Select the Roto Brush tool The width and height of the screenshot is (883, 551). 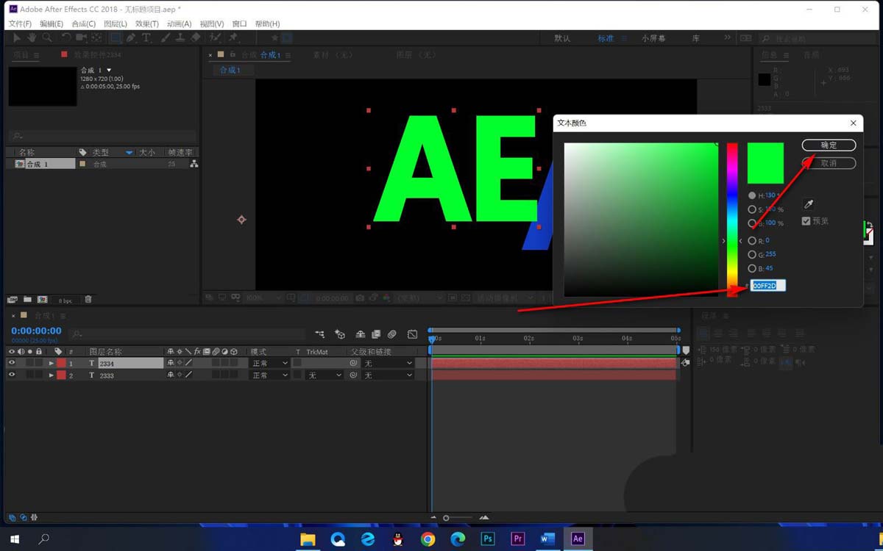click(x=215, y=37)
